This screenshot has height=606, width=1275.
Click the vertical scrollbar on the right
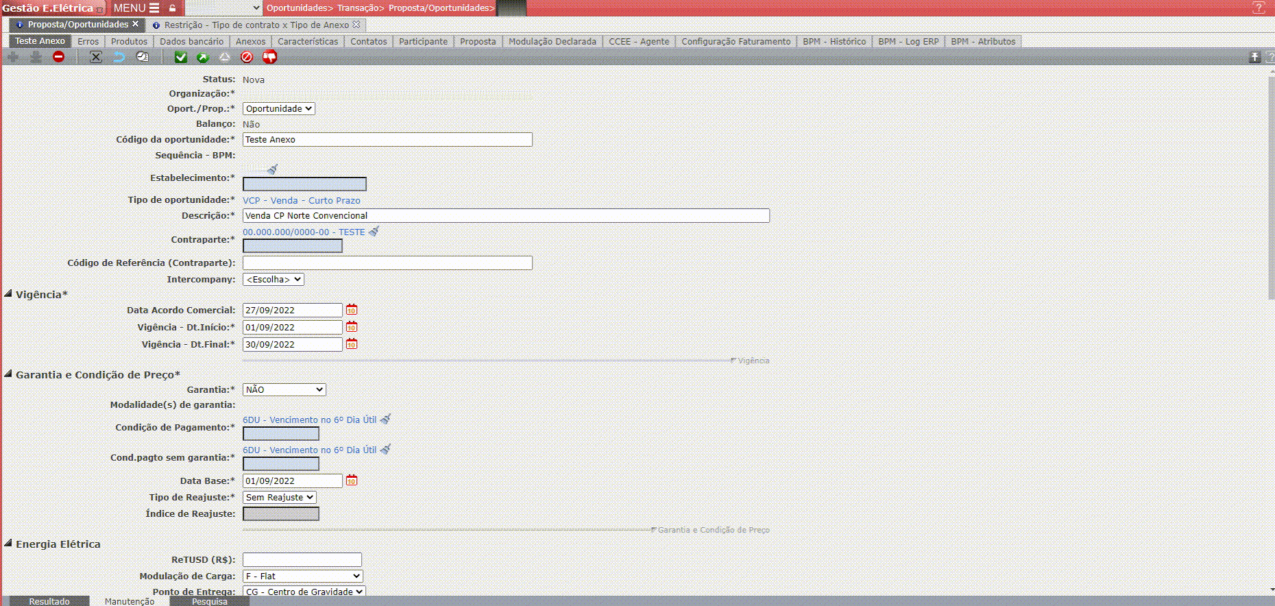click(x=1271, y=185)
